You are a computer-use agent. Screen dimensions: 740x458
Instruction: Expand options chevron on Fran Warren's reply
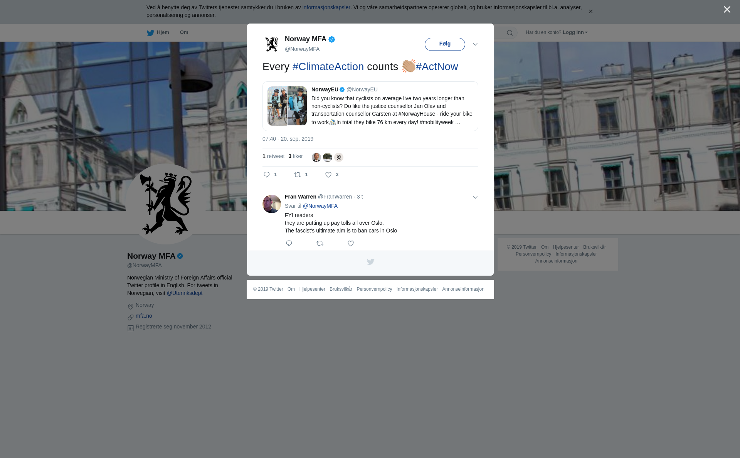[475, 197]
